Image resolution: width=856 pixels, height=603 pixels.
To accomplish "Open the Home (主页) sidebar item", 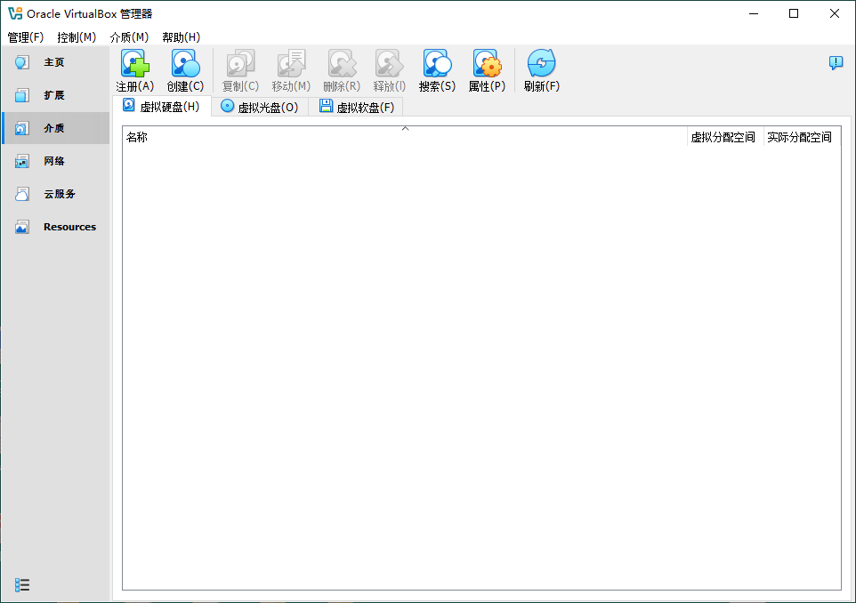I will [54, 62].
